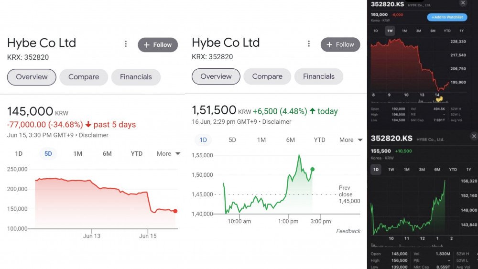This screenshot has width=478, height=269.
Task: Follow Hybe Co Ltd in middle panel
Action: [340, 44]
